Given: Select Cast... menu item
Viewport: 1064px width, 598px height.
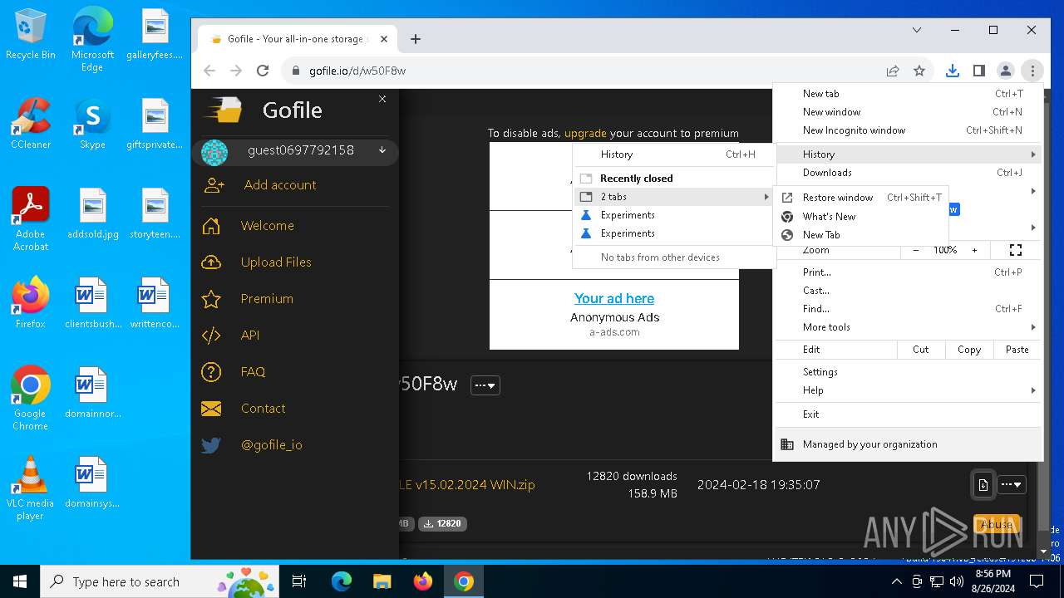Looking at the screenshot, I should click(x=908, y=291).
